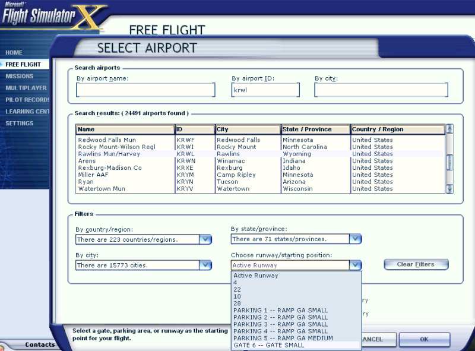Viewport: 475px width, 351px height.
Task: Click the airport name search field
Action: point(145,90)
